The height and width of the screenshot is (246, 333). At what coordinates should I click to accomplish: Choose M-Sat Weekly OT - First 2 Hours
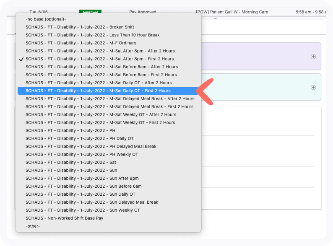[x=100, y=123]
